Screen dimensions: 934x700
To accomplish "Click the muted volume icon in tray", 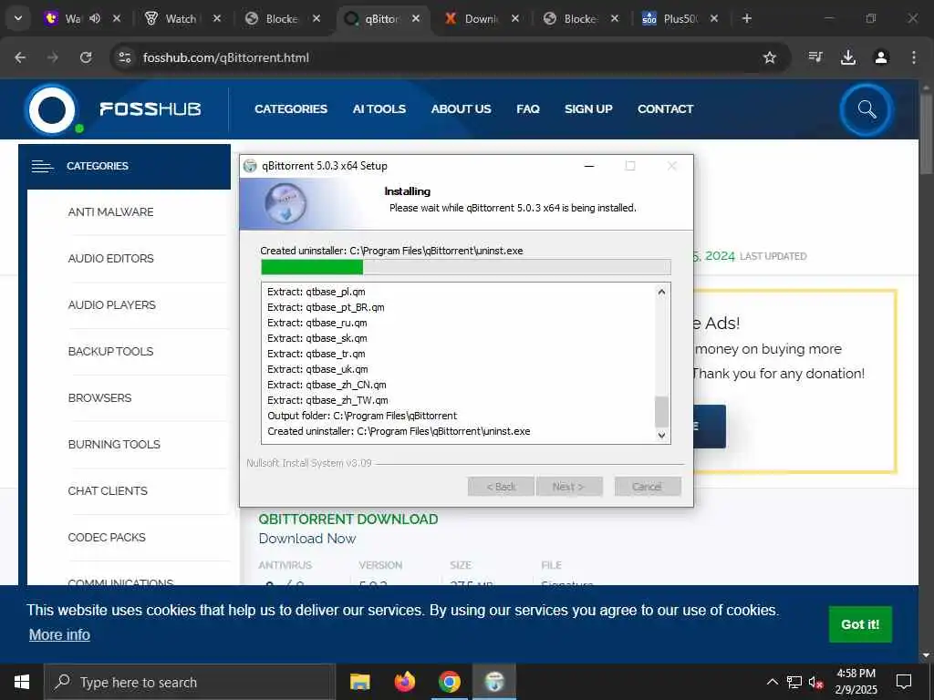I will [x=815, y=682].
